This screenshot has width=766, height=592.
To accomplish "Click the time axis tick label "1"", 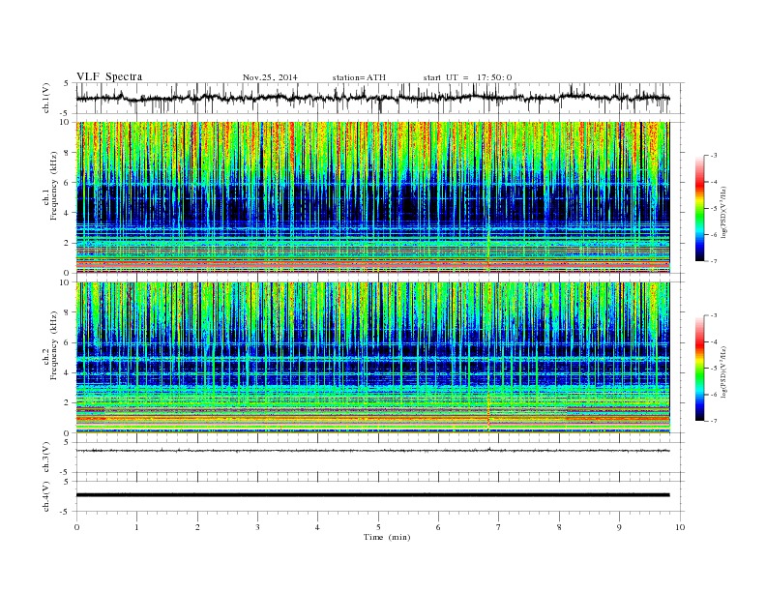I will 136,527.
